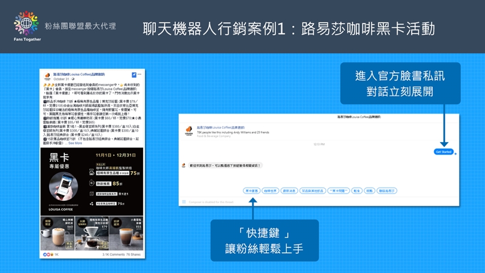The height and width of the screenshot is (273, 485).
Task: Open the three-dots post options menu
Action: pos(139,74)
